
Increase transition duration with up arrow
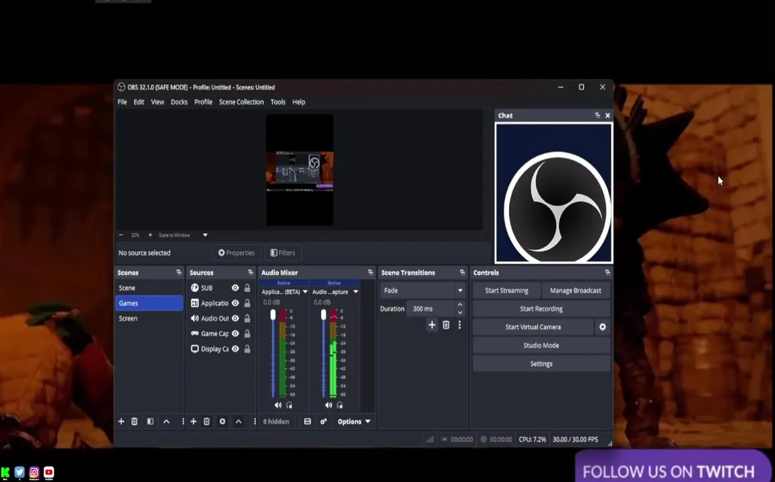click(x=460, y=305)
